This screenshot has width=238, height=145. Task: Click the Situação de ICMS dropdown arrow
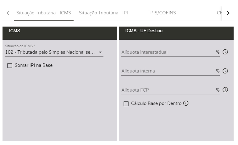tap(100, 52)
